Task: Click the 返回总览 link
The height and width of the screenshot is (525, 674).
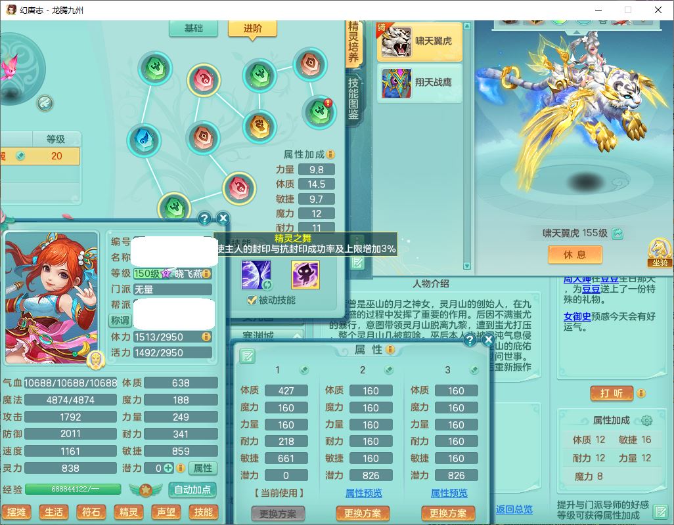Action: 514,509
